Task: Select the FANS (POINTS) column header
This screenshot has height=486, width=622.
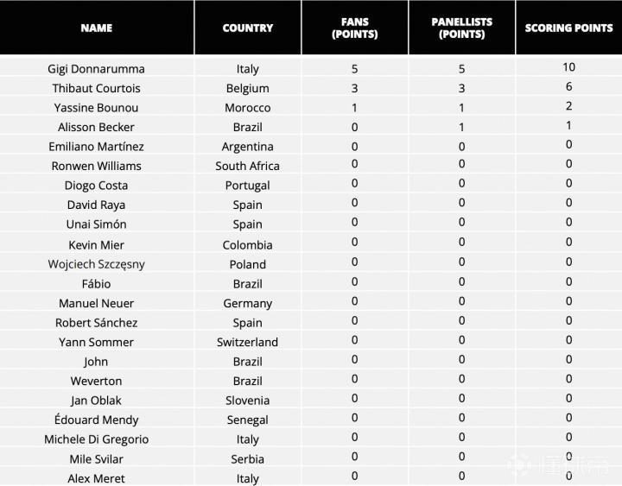Action: click(x=354, y=28)
